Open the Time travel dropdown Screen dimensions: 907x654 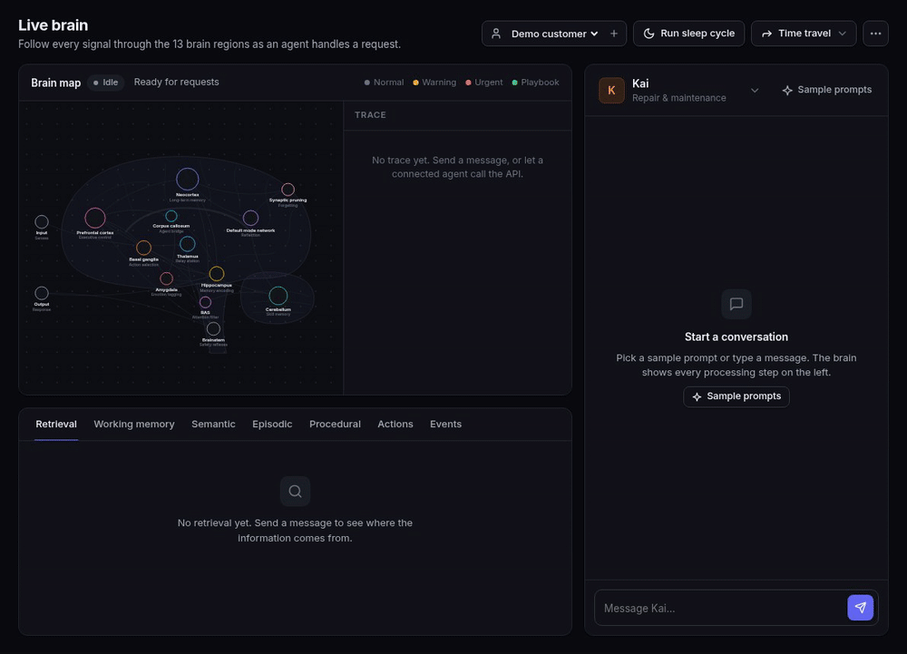[x=804, y=34]
